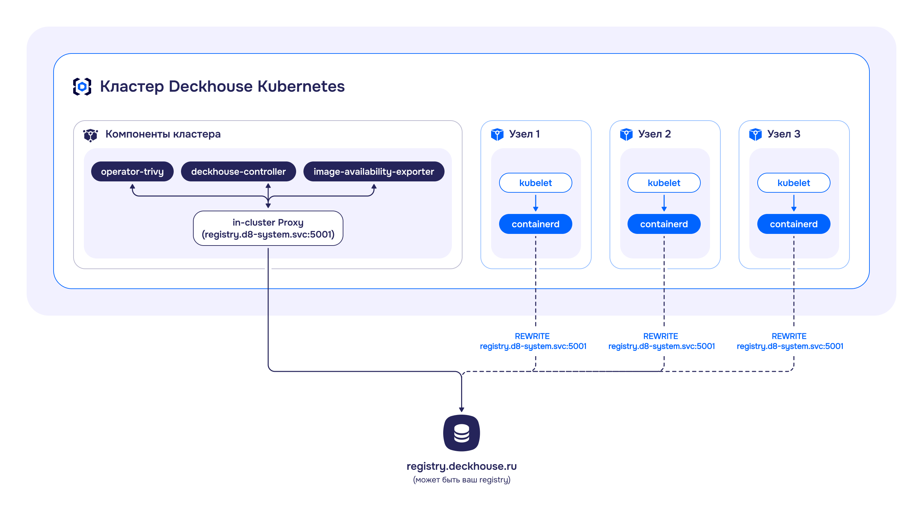Click containerd in Узел 3
This screenshot has height=505, width=923.
click(x=793, y=224)
